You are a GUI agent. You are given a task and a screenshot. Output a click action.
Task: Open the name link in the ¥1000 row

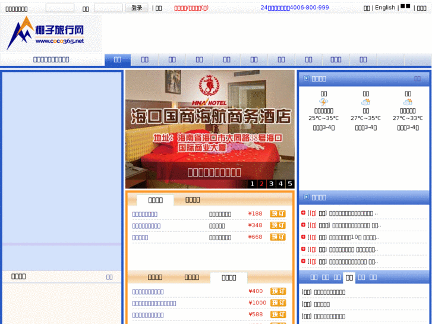tap(154, 303)
